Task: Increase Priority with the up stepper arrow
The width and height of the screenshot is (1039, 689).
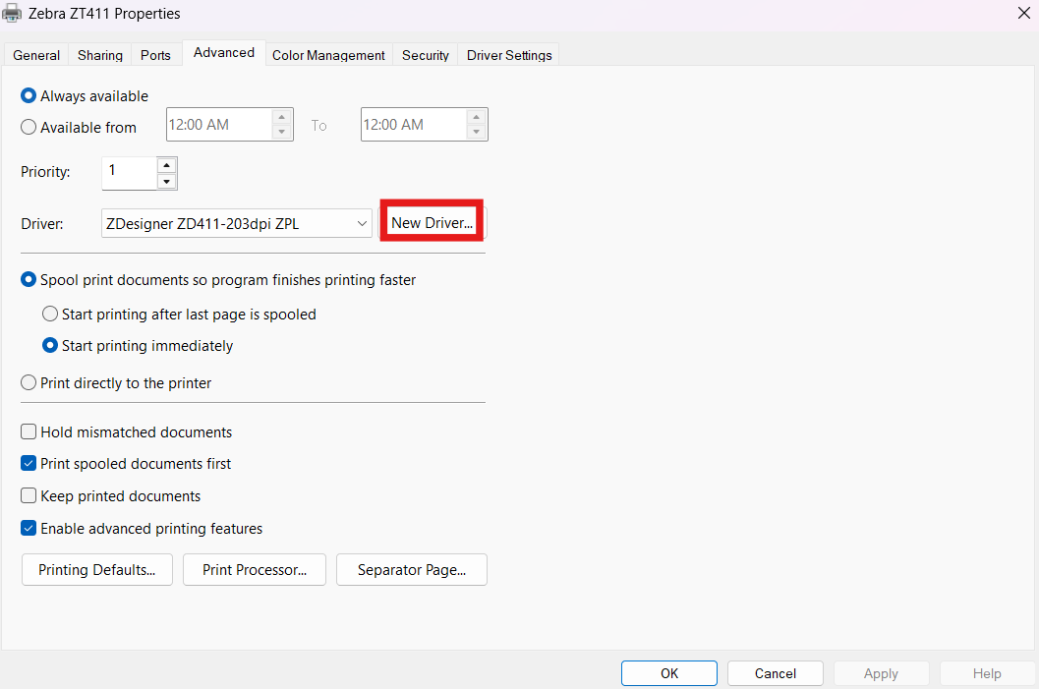Action: [x=166, y=164]
